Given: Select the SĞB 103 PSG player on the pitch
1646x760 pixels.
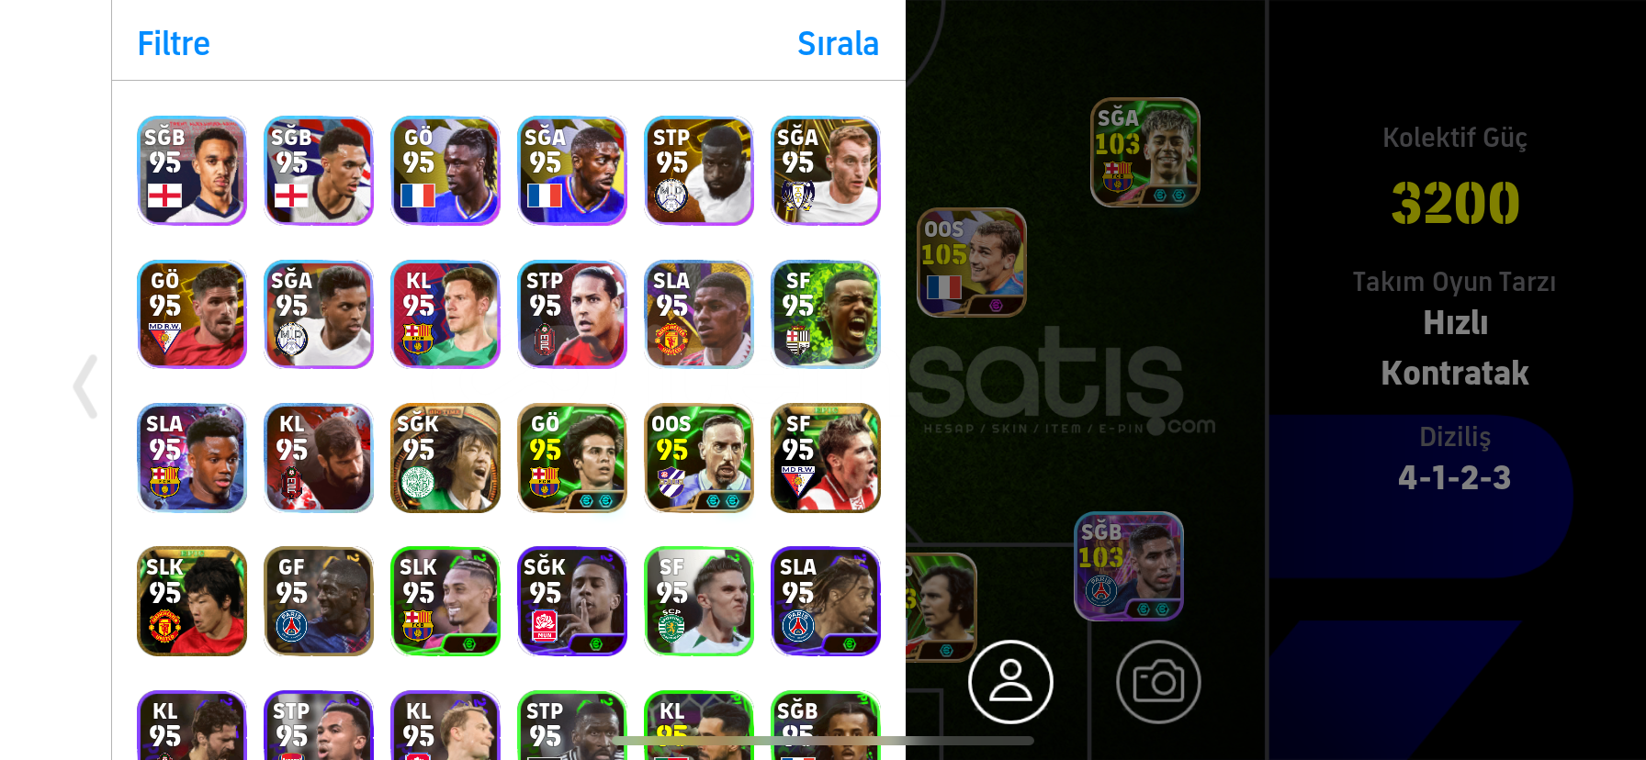Looking at the screenshot, I should tap(1129, 566).
